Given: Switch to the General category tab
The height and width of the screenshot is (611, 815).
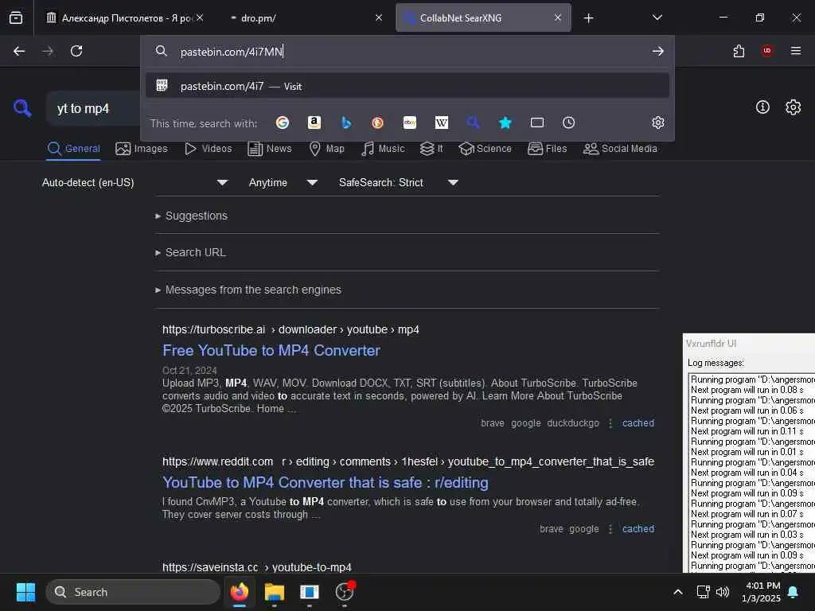Looking at the screenshot, I should point(73,149).
